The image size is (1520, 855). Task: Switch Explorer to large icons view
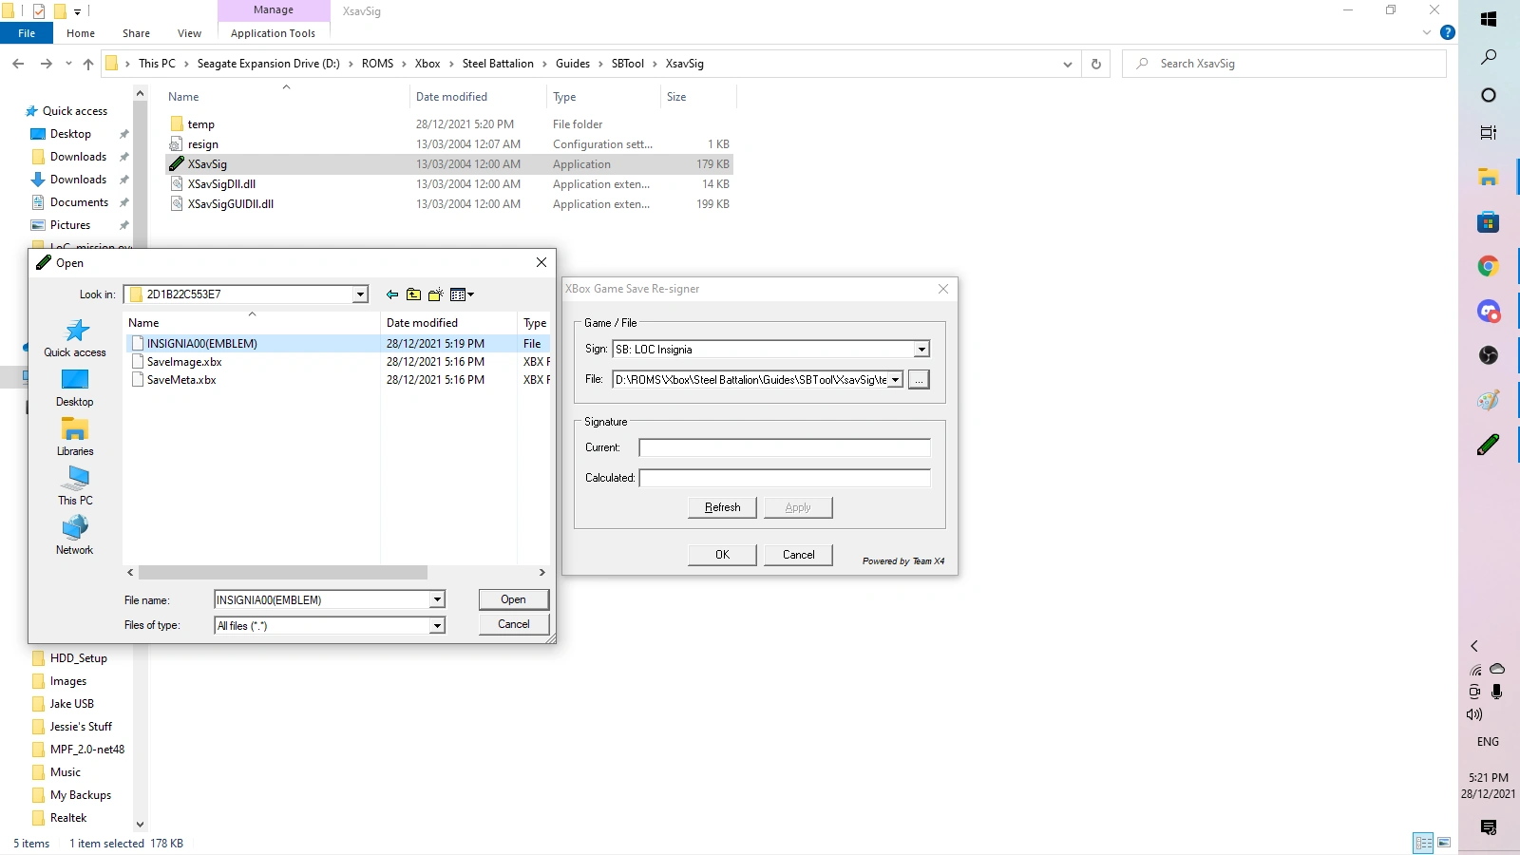tap(1444, 843)
